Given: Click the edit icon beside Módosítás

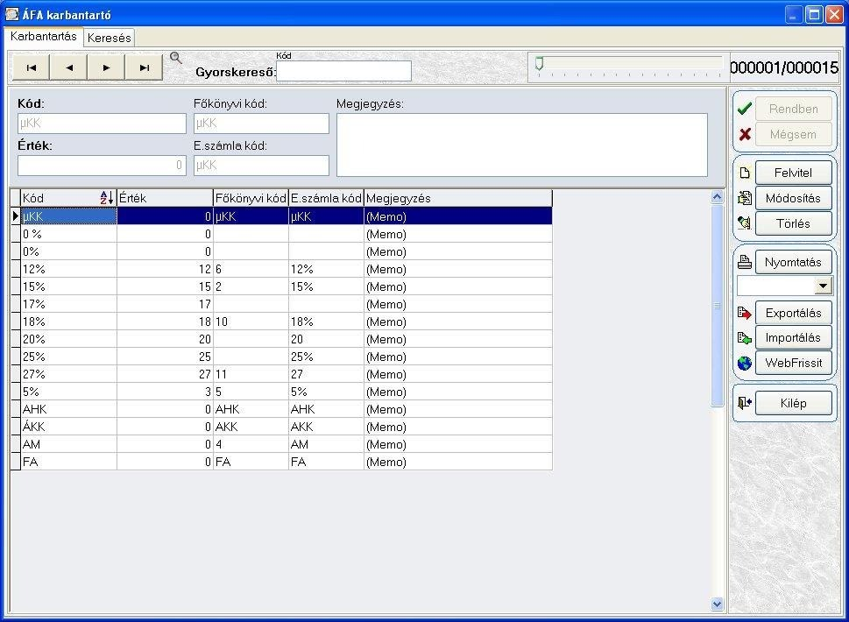Looking at the screenshot, I should click(745, 198).
